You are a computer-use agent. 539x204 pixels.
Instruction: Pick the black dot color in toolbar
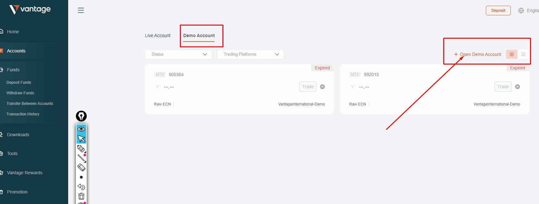(x=81, y=177)
